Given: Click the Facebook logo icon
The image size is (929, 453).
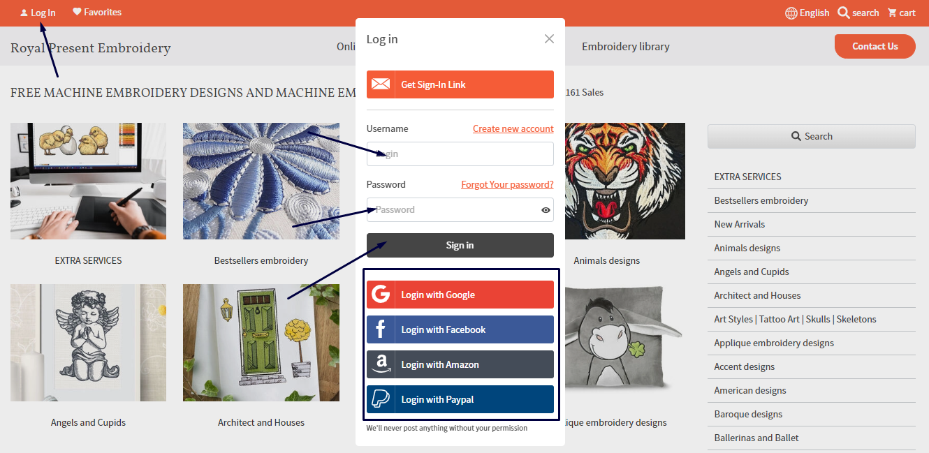Looking at the screenshot, I should pyautogui.click(x=381, y=329).
